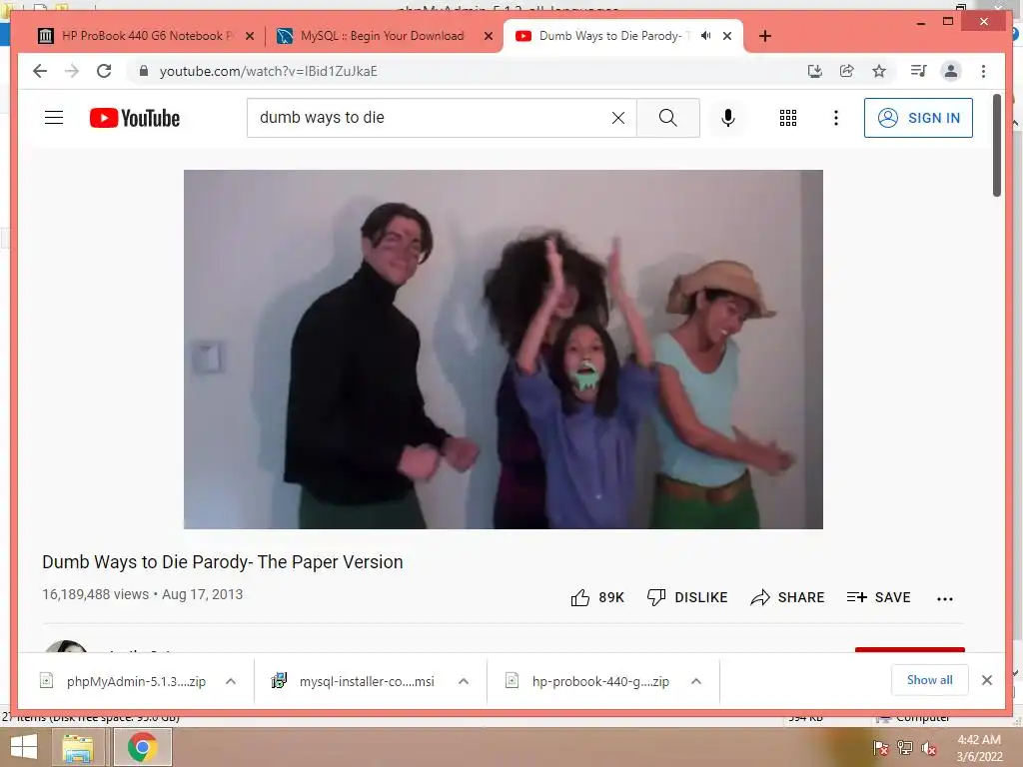Save video to a playlist
1023x767 pixels.
coord(878,597)
